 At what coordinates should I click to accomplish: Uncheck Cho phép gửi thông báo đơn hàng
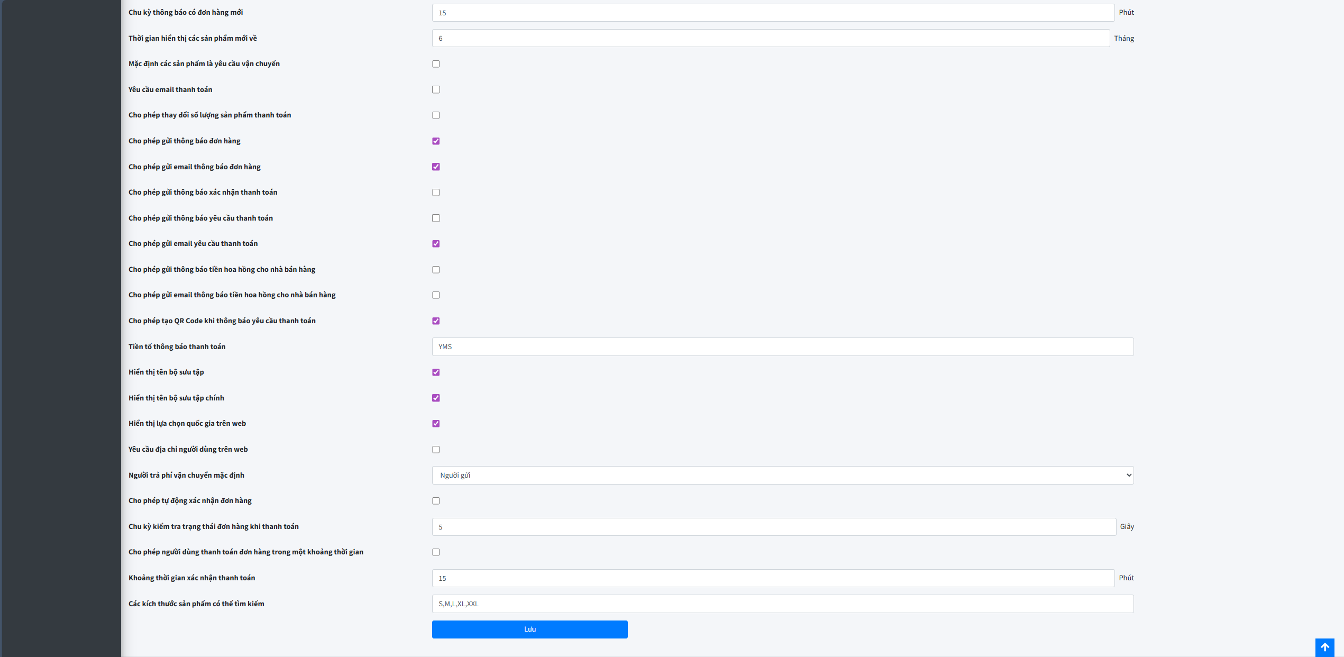tap(436, 141)
